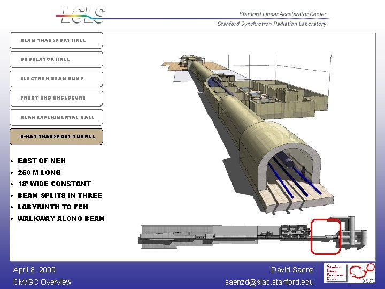Click 'Stanford Linear Accelerator Center' header text

click(283, 14)
